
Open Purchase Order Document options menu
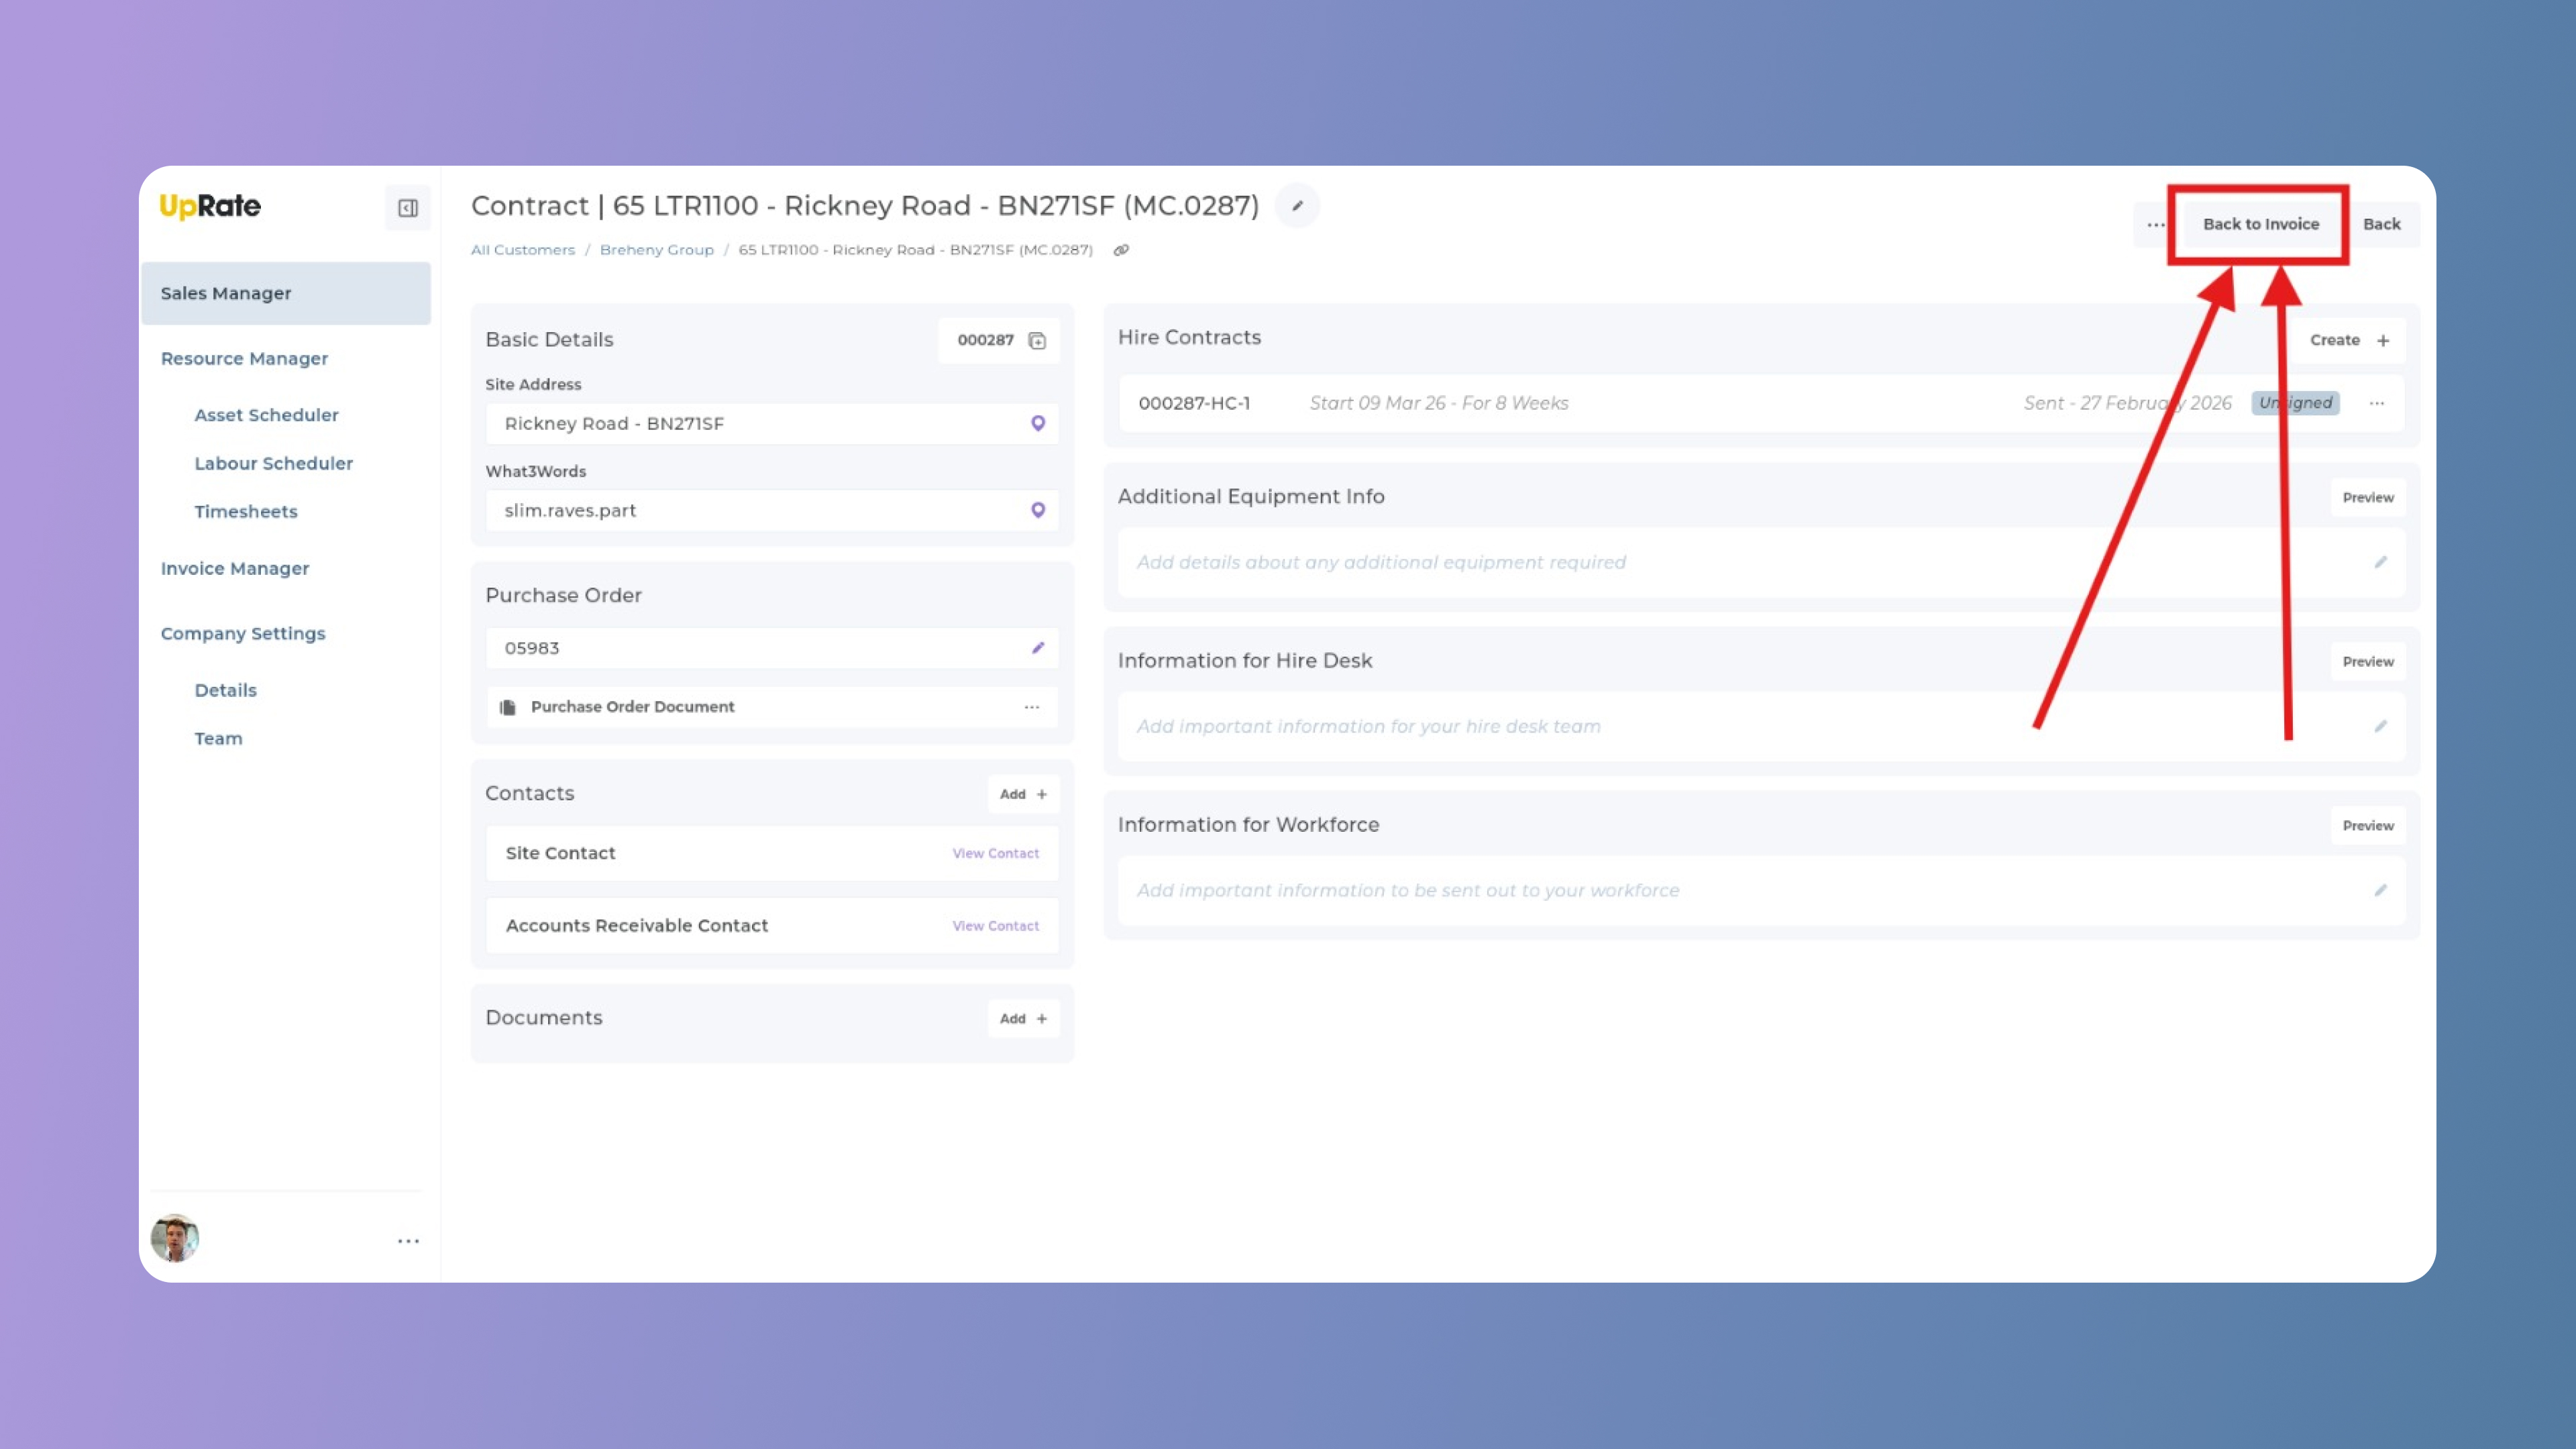1031,707
